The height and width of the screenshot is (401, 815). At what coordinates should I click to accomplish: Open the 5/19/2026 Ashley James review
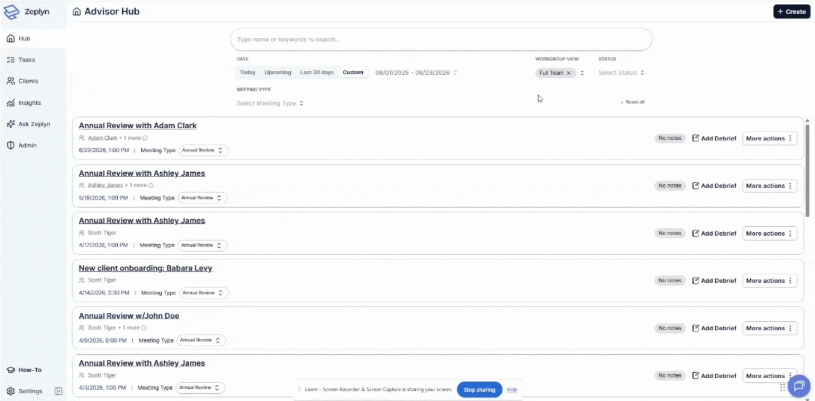[142, 173]
